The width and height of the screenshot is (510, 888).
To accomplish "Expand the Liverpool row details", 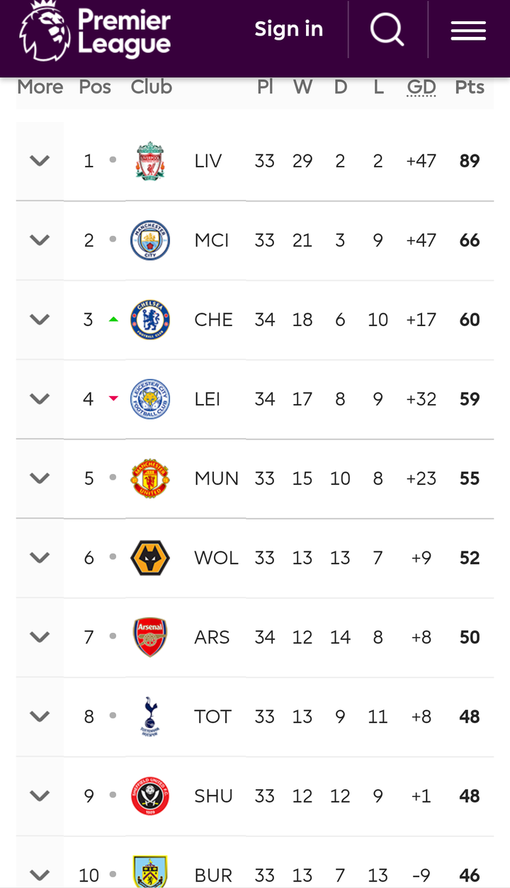I will 40,161.
